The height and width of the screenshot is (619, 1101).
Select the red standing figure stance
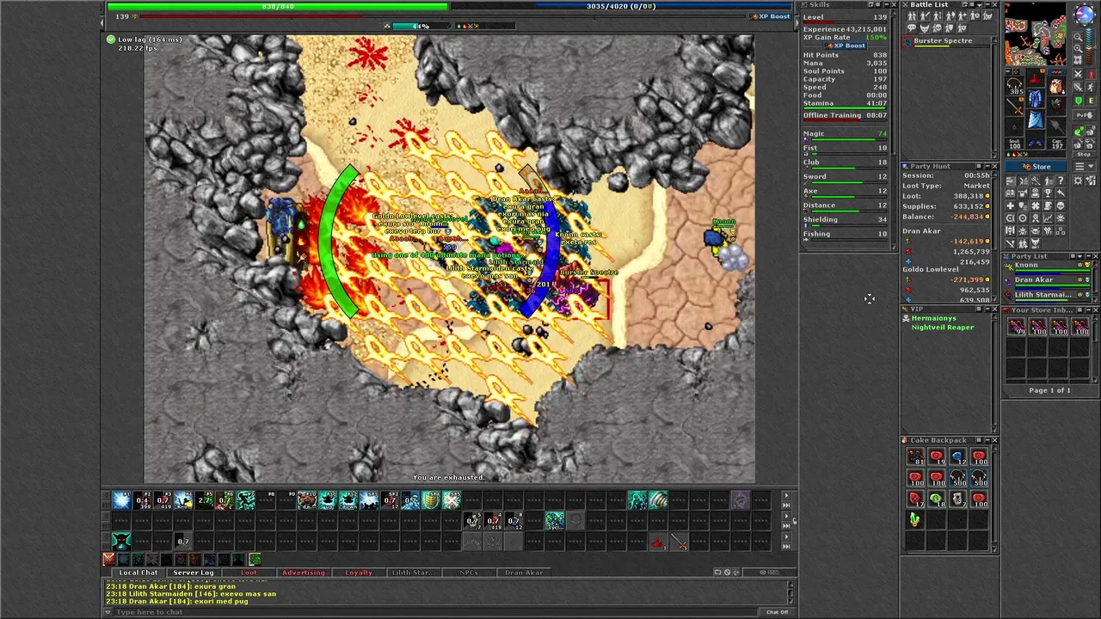coord(1092,75)
